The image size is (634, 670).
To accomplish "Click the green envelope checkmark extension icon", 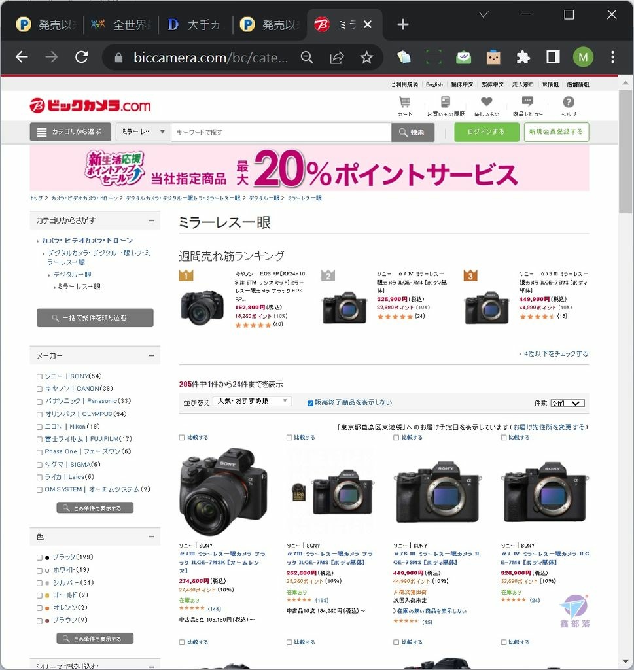I will [x=463, y=58].
